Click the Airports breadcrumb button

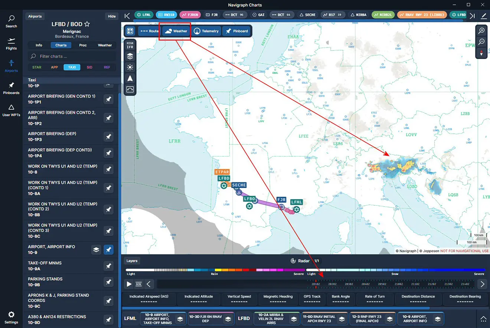(x=35, y=16)
